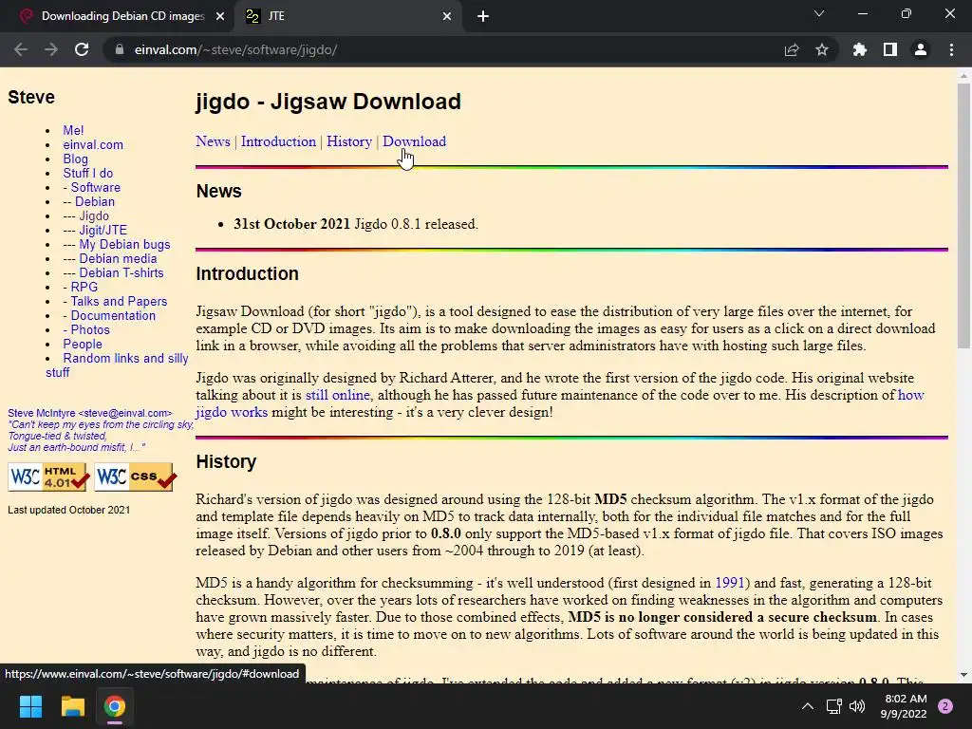
Task: Show hidden system tray icons
Action: (808, 706)
